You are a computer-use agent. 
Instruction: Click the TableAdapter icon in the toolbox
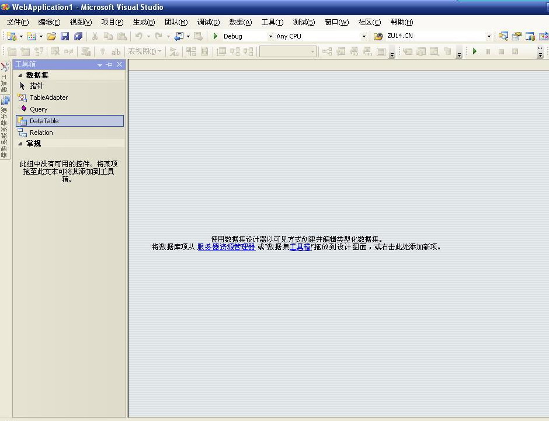22,98
